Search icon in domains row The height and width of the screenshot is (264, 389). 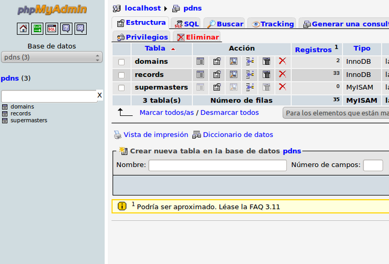pos(233,61)
